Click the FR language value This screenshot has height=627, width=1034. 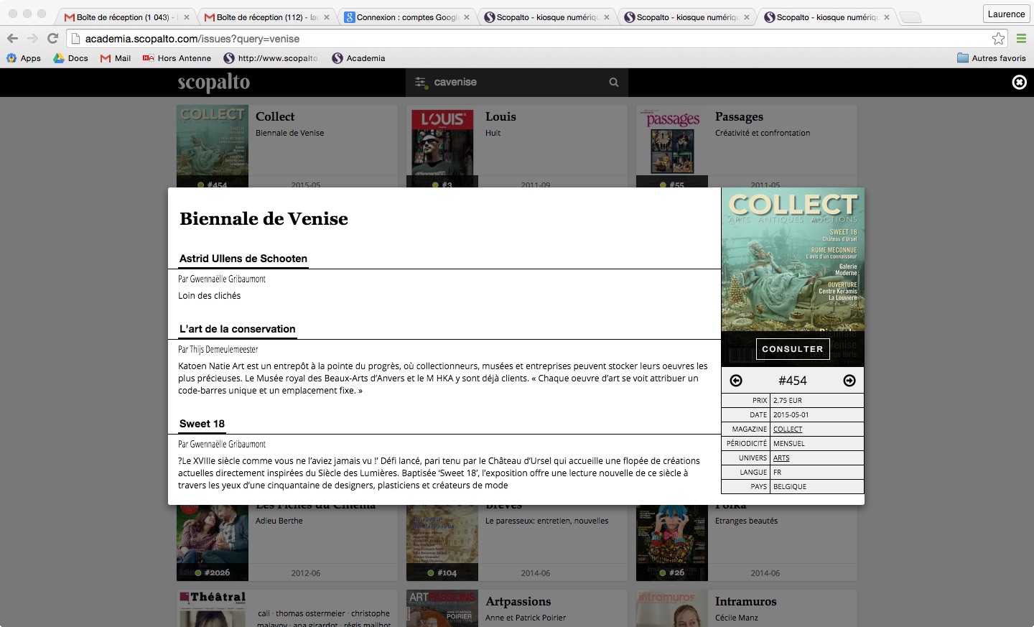click(x=778, y=473)
